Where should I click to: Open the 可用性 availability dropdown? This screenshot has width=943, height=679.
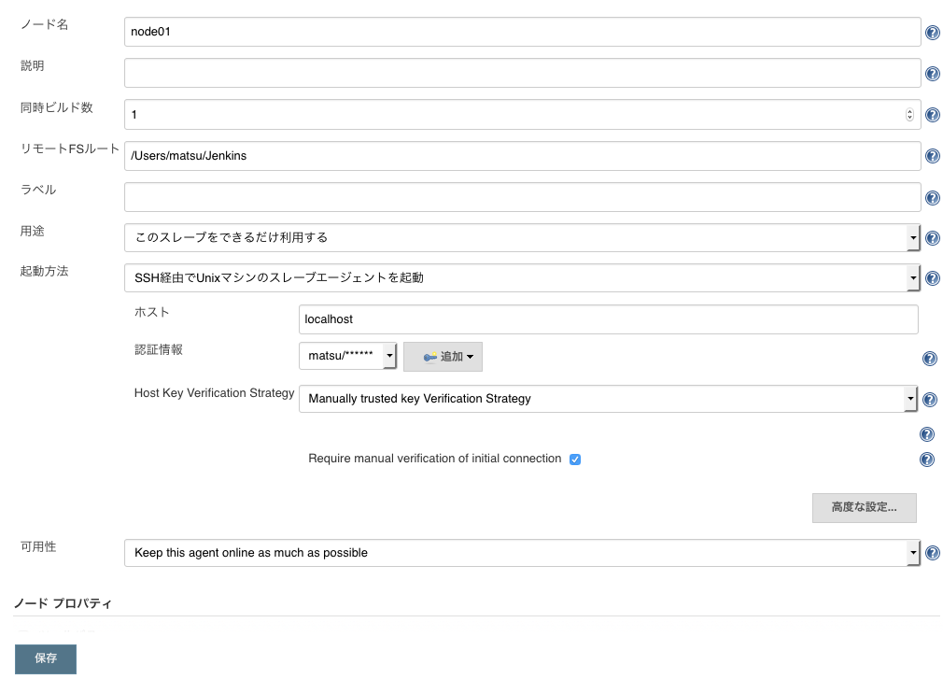pos(521,553)
